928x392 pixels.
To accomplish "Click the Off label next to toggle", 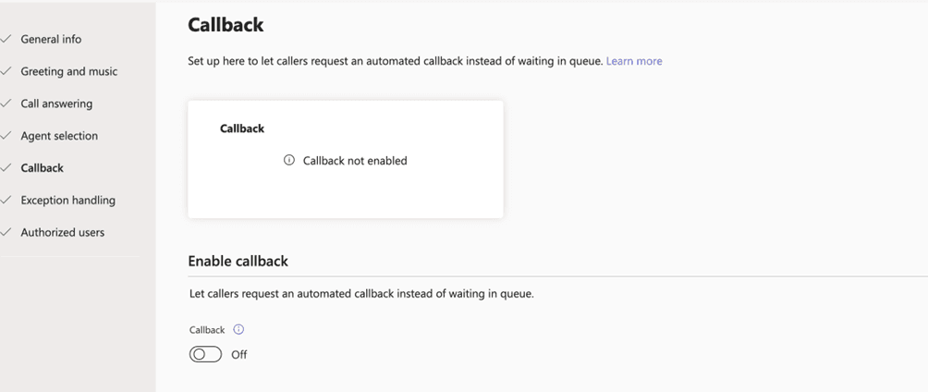I will pos(239,355).
